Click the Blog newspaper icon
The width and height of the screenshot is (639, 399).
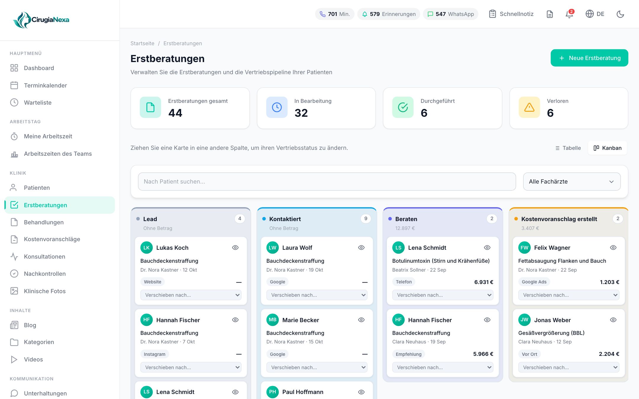pos(14,325)
